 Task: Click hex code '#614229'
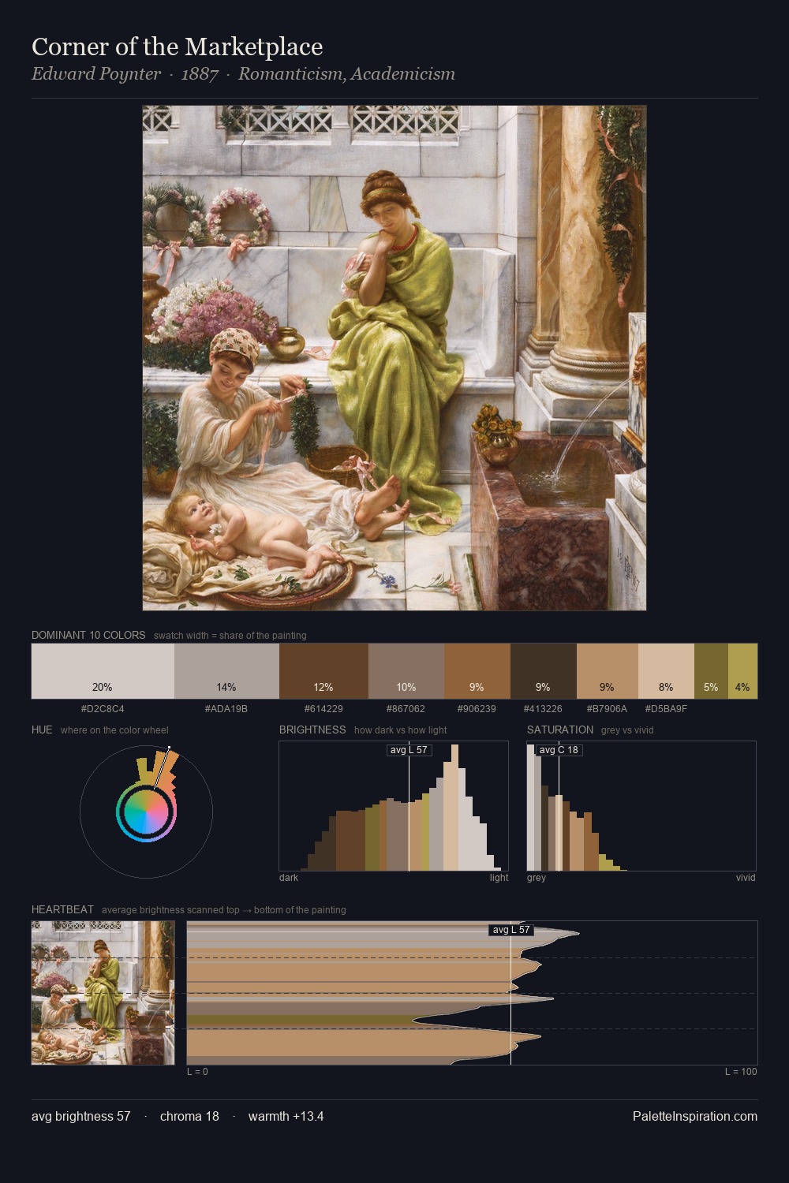click(323, 708)
